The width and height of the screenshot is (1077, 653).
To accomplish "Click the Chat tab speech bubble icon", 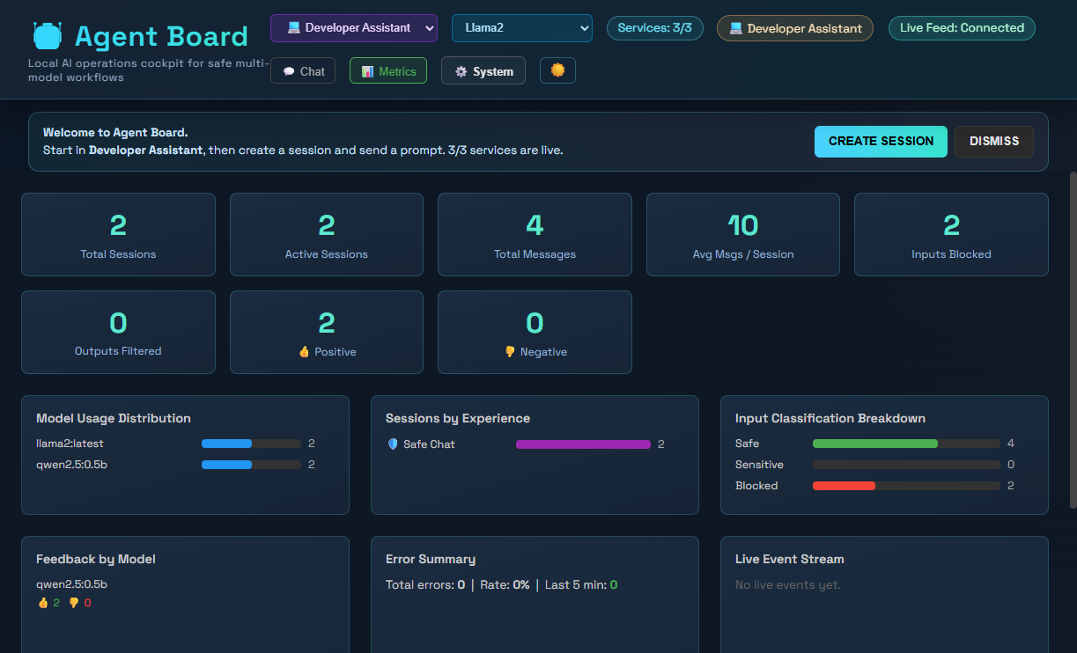I will click(289, 71).
